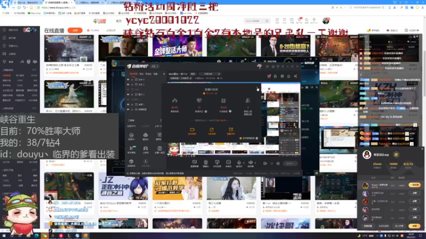The height and width of the screenshot is (239, 426).
Task: Open the gamepad tool in the toolbox panel
Action: click(145, 149)
